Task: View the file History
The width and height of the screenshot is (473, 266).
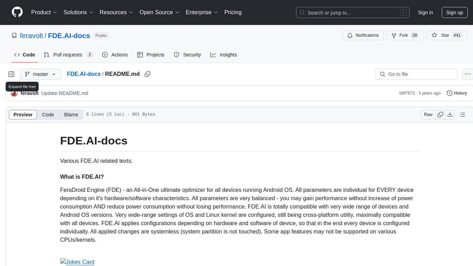Action: pyautogui.click(x=457, y=93)
